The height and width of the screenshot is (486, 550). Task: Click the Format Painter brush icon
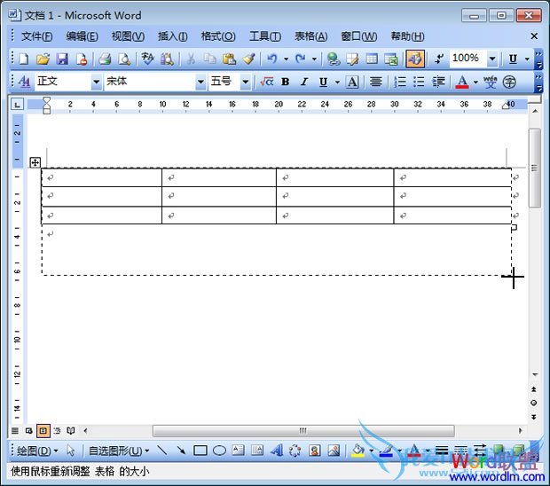pyautogui.click(x=249, y=59)
